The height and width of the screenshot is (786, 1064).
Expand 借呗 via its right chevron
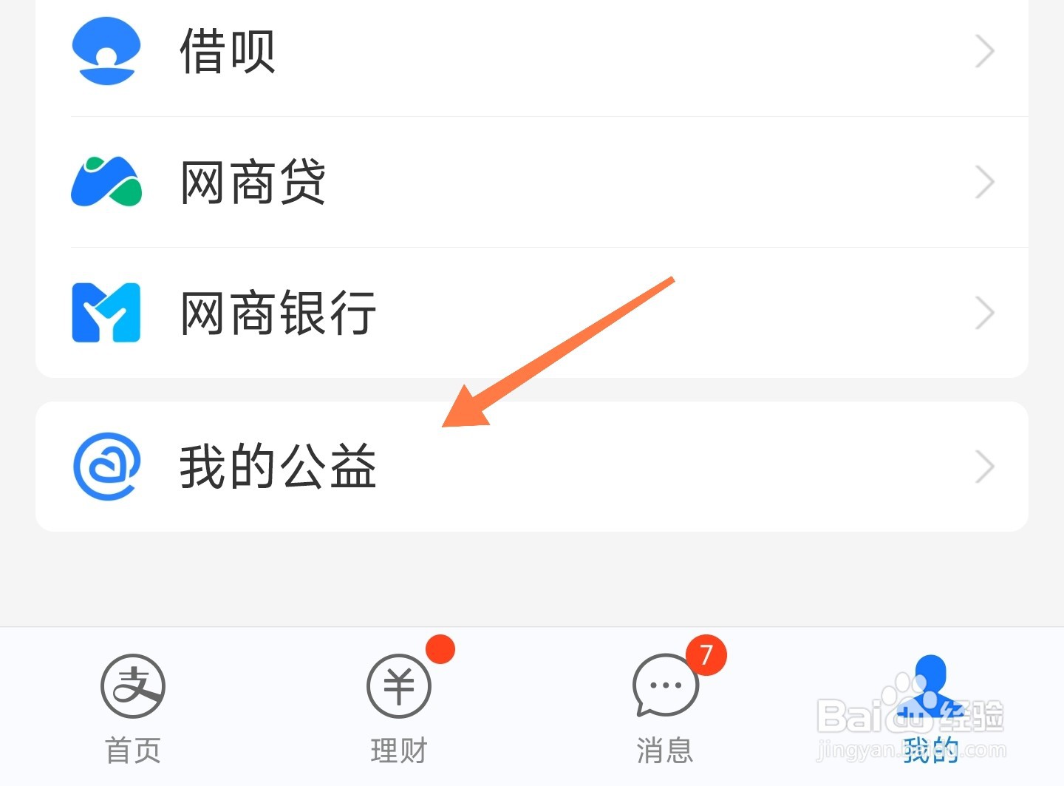[x=984, y=51]
